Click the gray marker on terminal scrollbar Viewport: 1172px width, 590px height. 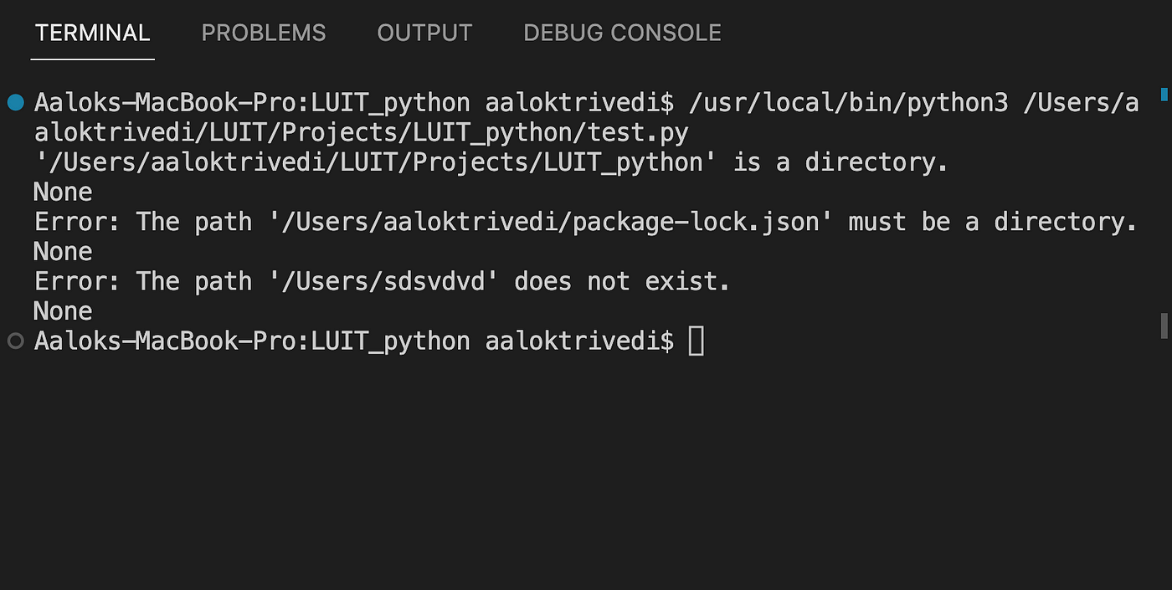1164,326
